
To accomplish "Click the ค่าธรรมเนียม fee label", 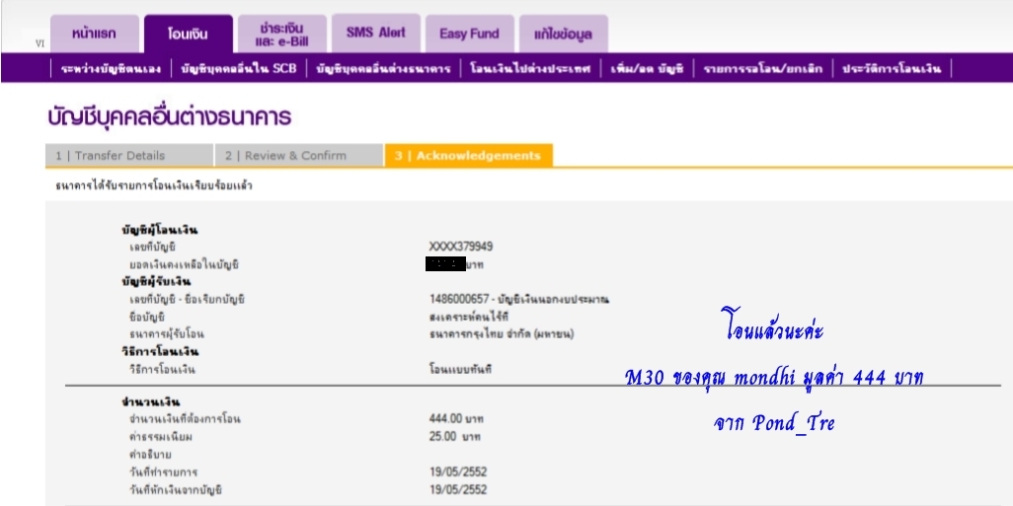I will 161,437.
